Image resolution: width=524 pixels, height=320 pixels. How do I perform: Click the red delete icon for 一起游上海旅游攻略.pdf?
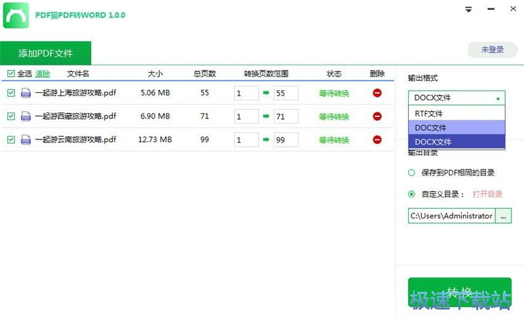tap(377, 93)
